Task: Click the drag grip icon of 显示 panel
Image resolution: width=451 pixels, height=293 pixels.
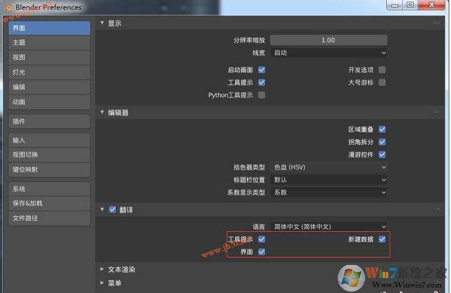Action: pos(436,23)
